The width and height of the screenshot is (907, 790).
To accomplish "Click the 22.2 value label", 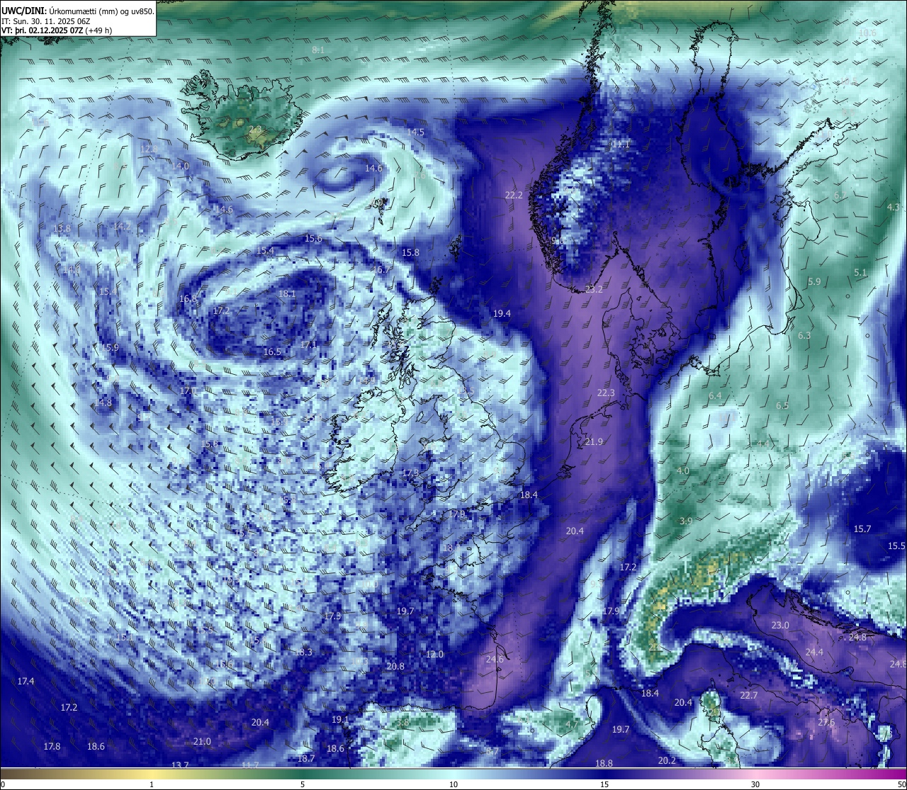I will coord(514,195).
